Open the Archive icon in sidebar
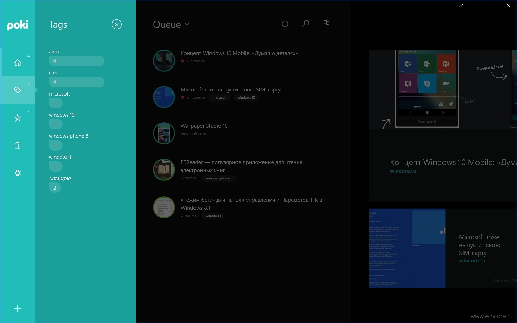The width and height of the screenshot is (517, 323). pos(18,145)
